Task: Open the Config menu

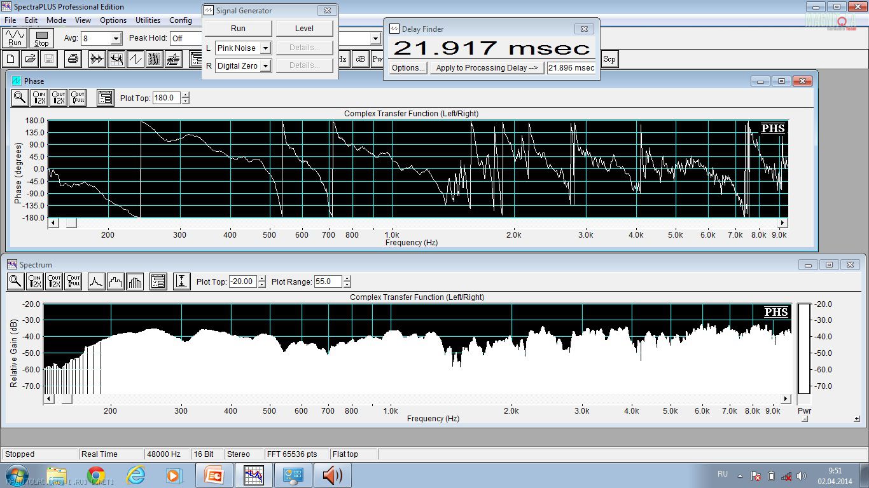Action: (x=181, y=20)
